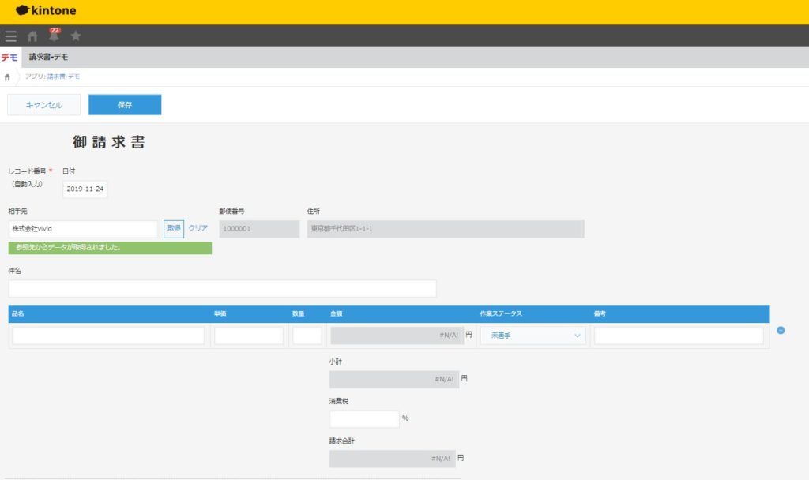Focus the 日付 date field
Image resolution: width=809 pixels, height=480 pixels.
coord(85,189)
